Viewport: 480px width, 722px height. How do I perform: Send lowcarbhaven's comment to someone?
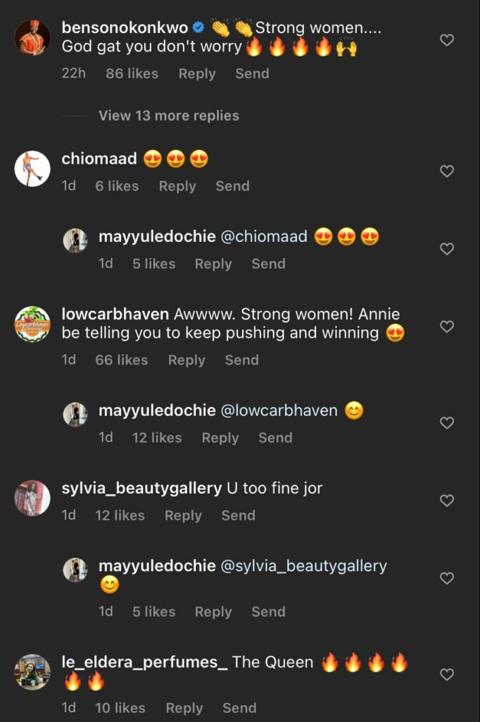pos(241,360)
